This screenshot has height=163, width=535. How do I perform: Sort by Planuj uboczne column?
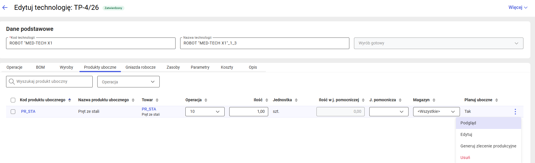[497, 100]
